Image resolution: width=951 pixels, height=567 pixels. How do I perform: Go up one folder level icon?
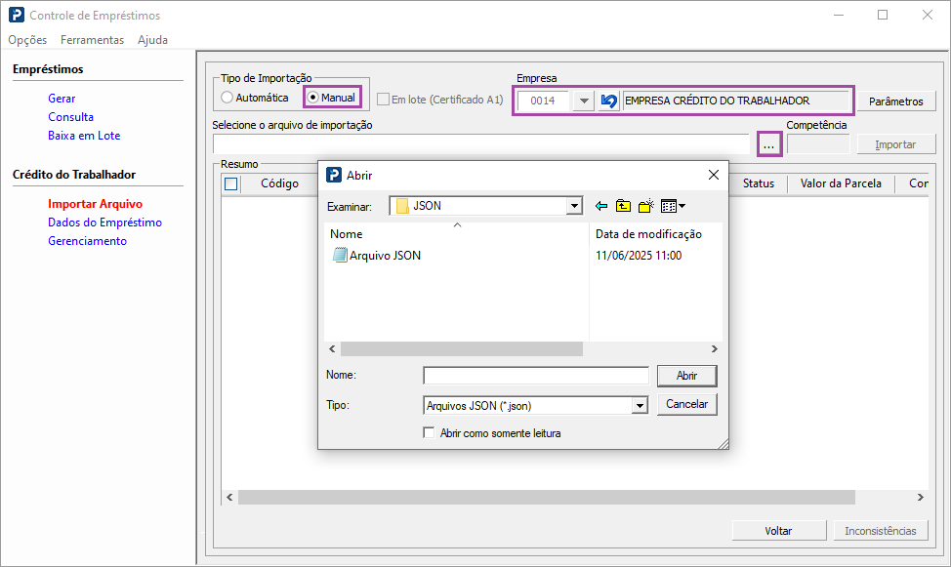(623, 206)
